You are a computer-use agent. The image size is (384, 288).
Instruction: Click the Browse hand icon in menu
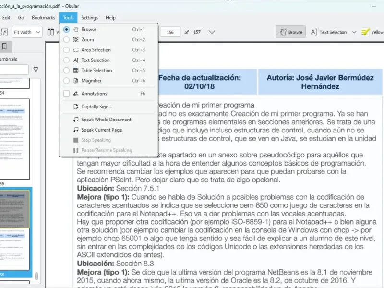coord(76,29)
